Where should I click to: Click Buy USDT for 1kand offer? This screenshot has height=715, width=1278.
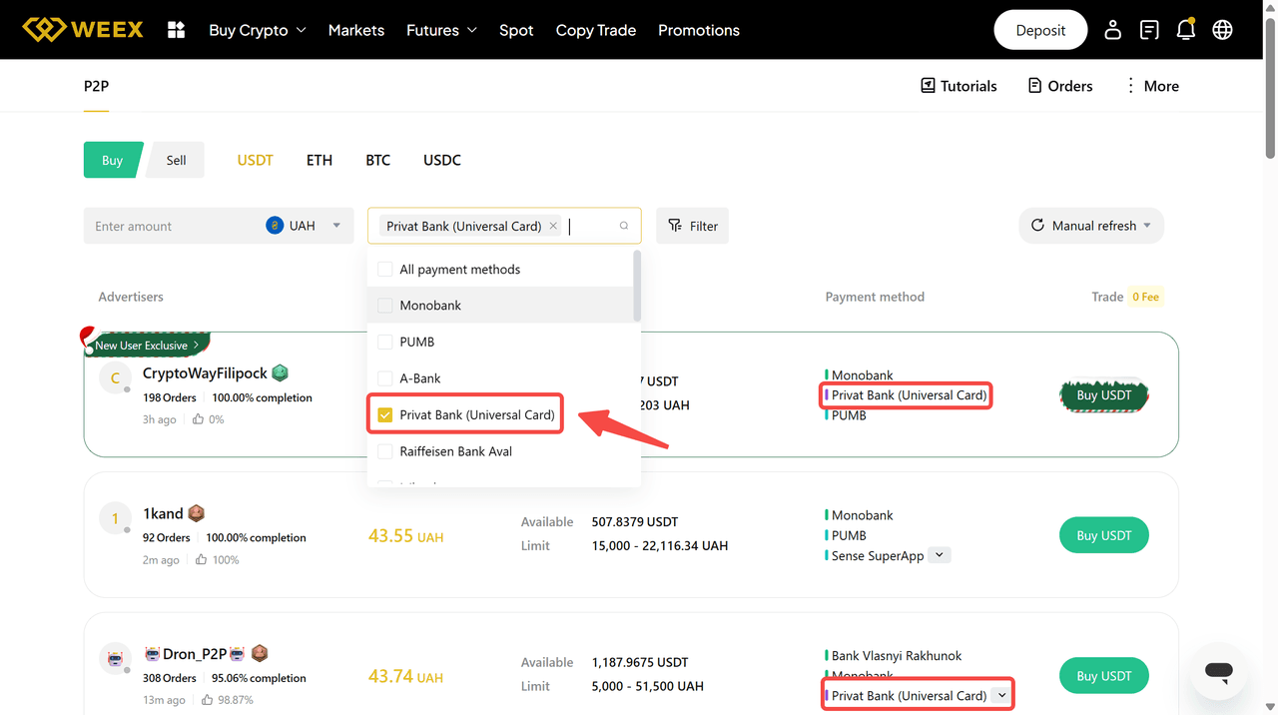point(1103,535)
